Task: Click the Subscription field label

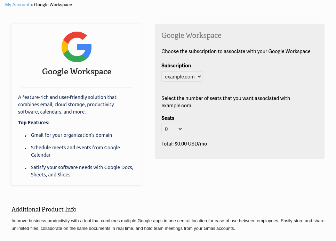Action: pyautogui.click(x=176, y=66)
